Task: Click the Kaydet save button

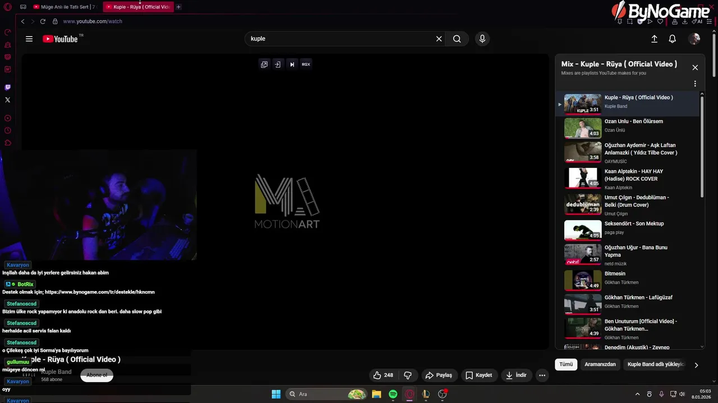Action: coord(478,375)
